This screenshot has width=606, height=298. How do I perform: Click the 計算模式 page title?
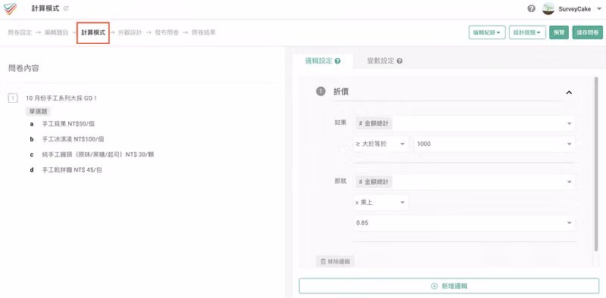[45, 8]
